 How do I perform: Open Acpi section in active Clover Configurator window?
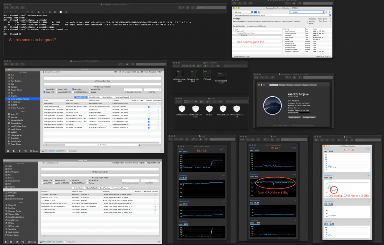point(12,75)
